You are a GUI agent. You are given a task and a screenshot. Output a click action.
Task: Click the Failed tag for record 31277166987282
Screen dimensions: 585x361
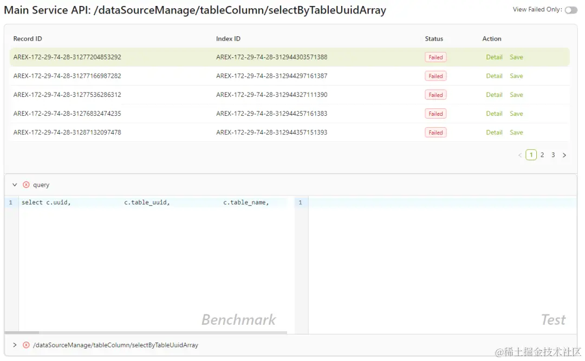click(435, 76)
